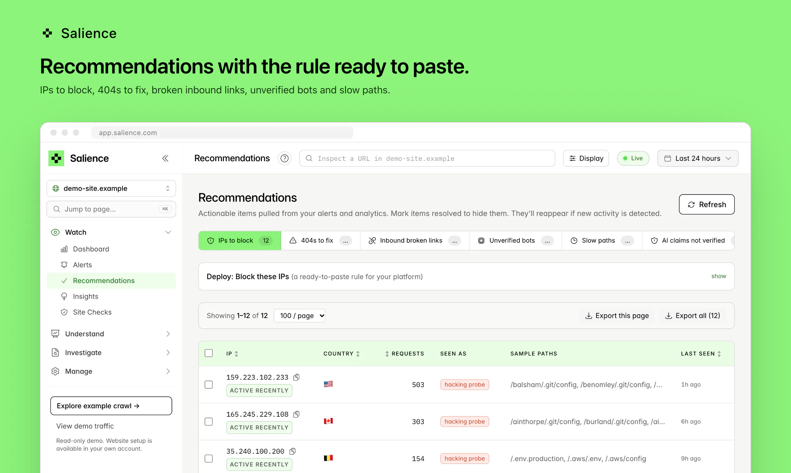Image resolution: width=791 pixels, height=473 pixels.
Task: Open the Display options button
Action: [x=586, y=158]
